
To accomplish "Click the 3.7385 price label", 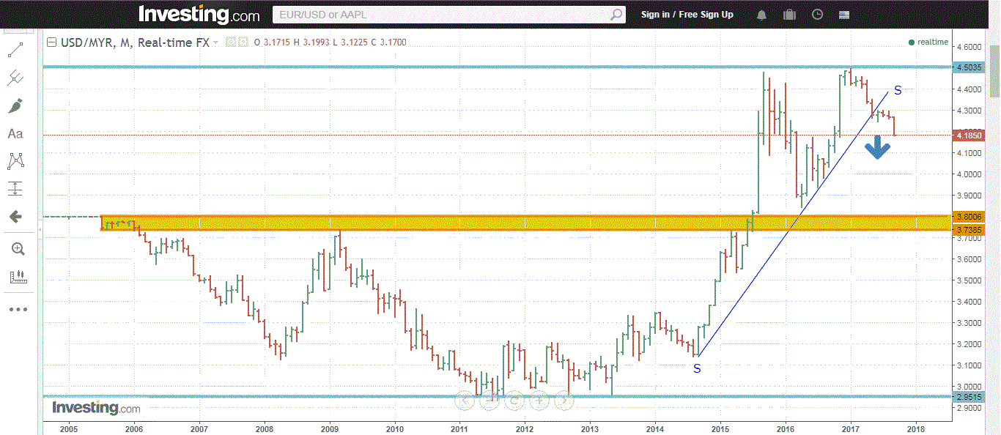I will point(969,230).
